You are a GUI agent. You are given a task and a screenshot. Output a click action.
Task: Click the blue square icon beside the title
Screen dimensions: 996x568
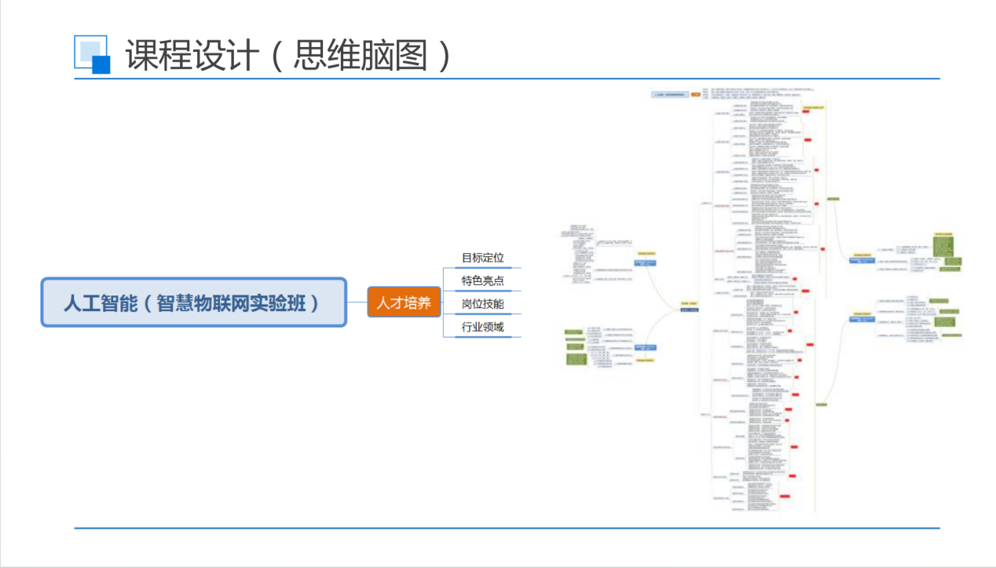(x=92, y=54)
